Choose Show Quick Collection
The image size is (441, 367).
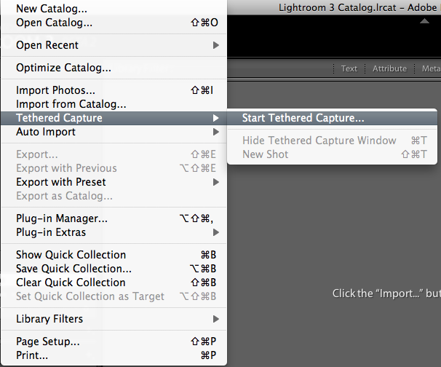[x=71, y=255]
